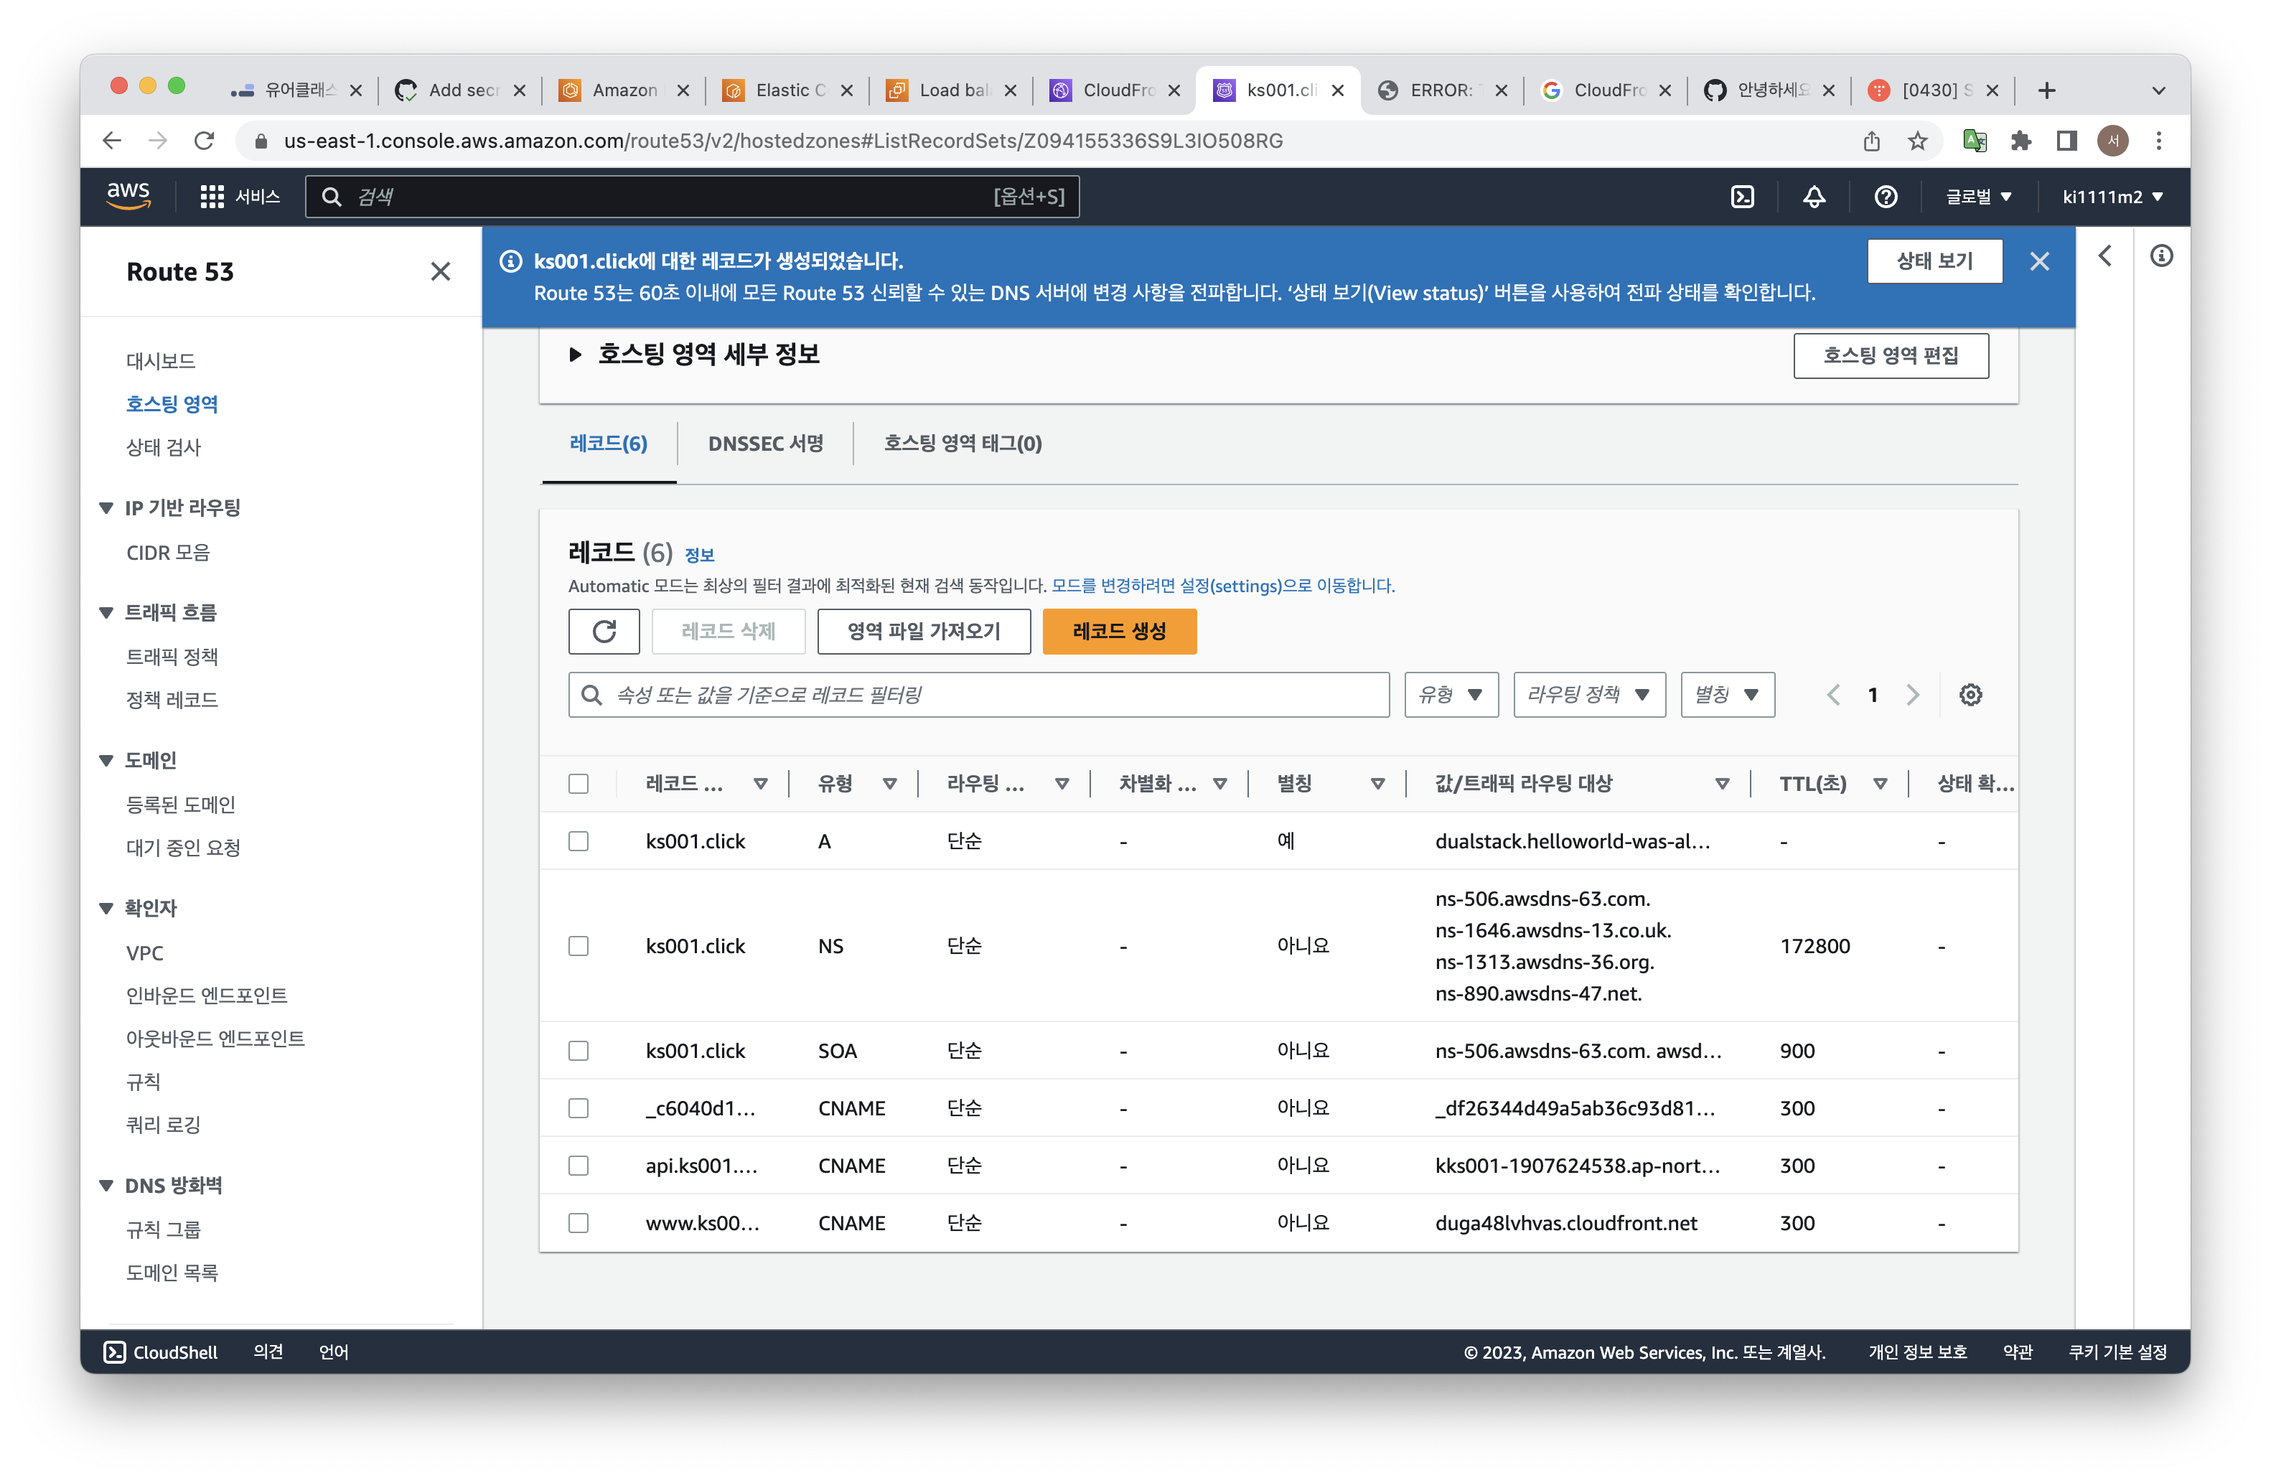Image resolution: width=2271 pixels, height=1480 pixels.
Task: Check the ks001.click NS record
Action: coord(579,947)
